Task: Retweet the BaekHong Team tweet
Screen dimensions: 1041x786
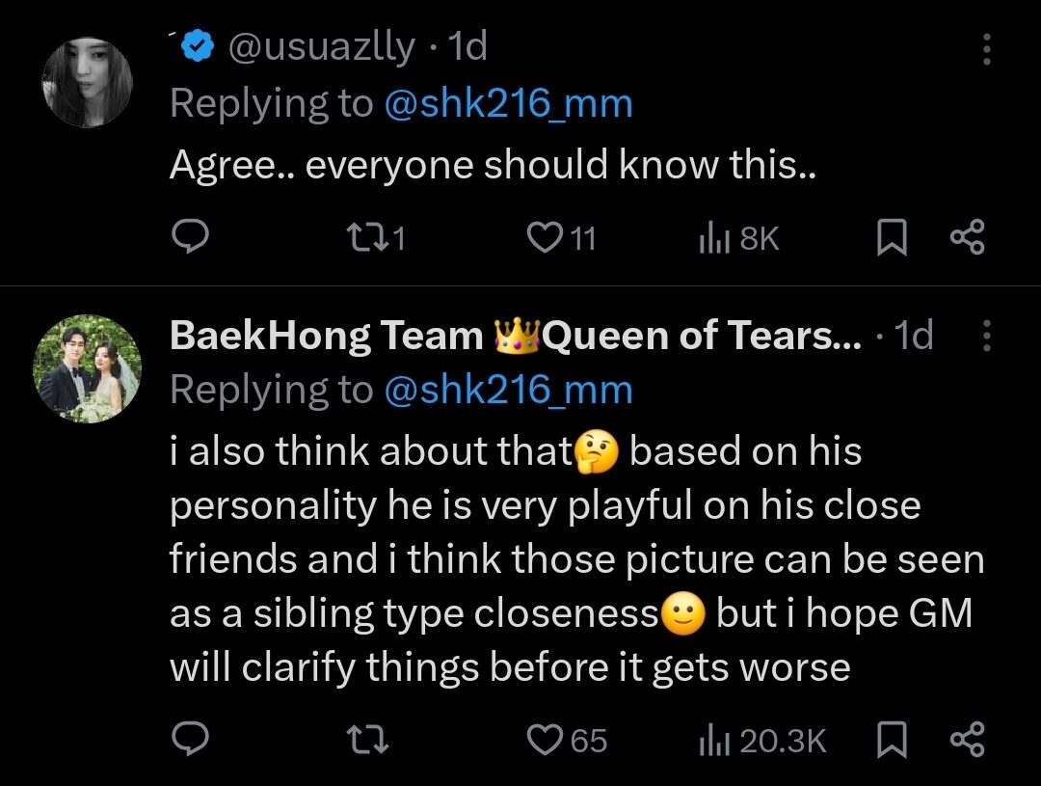Action: 365,740
